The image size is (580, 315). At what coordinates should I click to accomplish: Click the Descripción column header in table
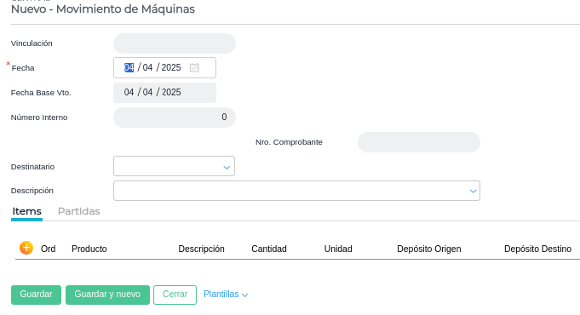[x=201, y=249]
